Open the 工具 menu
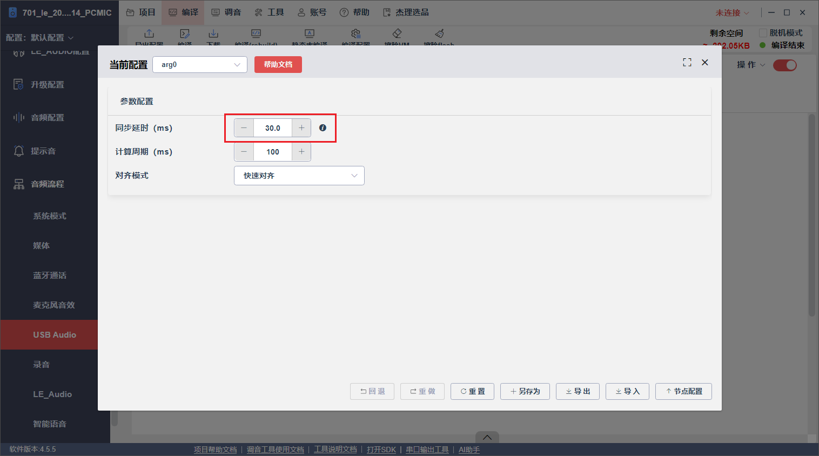Image resolution: width=819 pixels, height=456 pixels. 269,12
